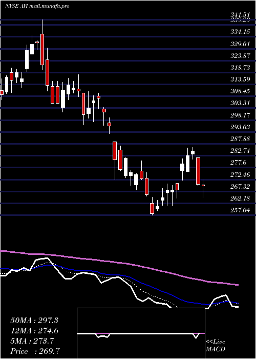The image size is (256, 359).
Task: Click the 318.73 price axis label
Action: [x=240, y=68]
